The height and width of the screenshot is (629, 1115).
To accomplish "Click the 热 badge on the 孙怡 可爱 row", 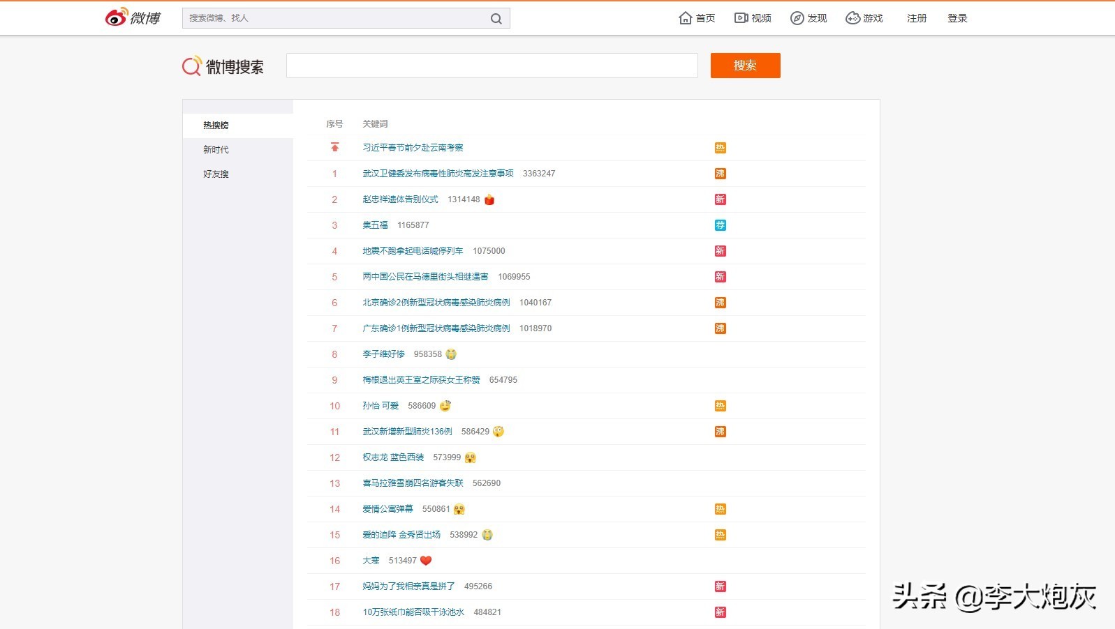I will tap(721, 406).
